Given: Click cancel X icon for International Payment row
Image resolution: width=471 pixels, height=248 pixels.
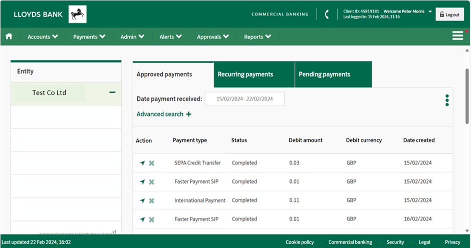Looking at the screenshot, I should point(152,200).
